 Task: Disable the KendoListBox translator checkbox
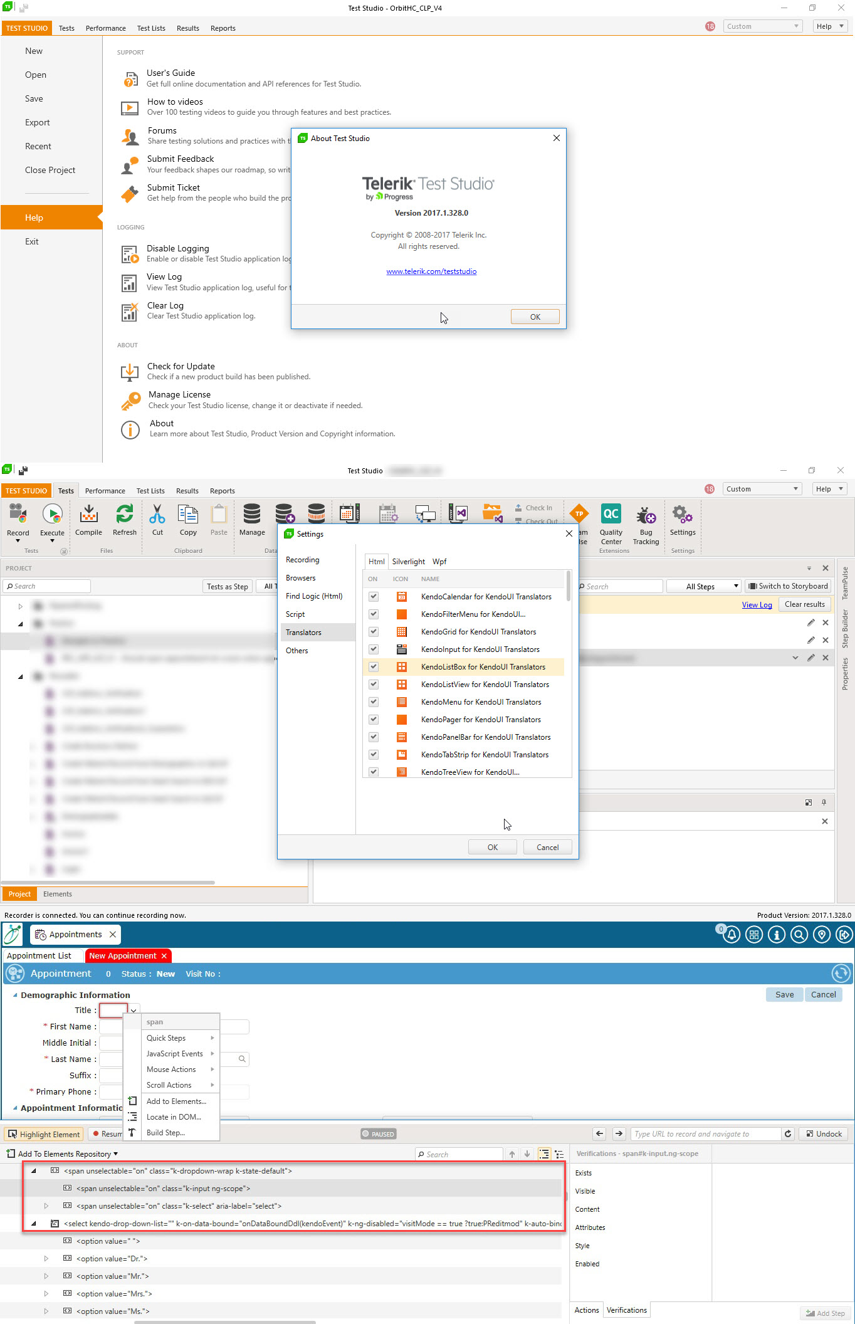pyautogui.click(x=374, y=667)
